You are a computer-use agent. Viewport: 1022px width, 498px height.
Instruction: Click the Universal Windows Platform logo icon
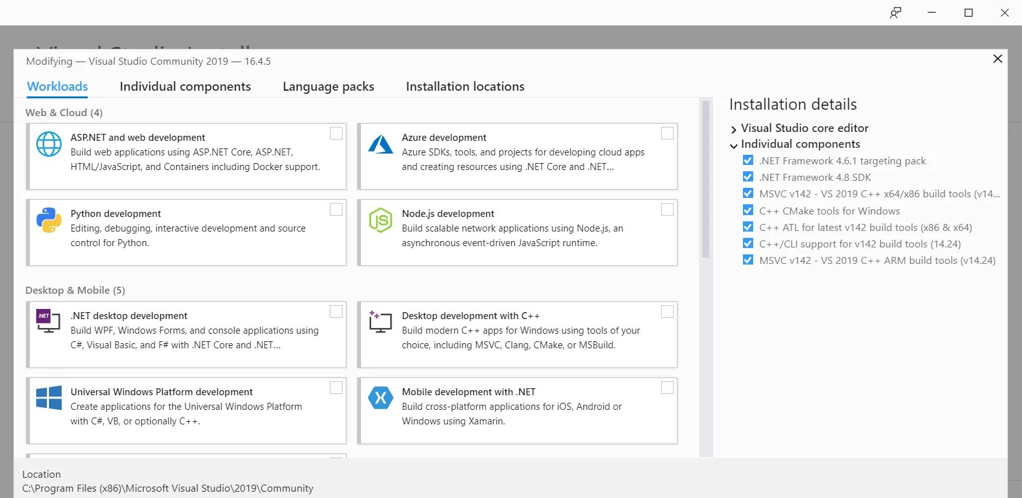click(49, 398)
